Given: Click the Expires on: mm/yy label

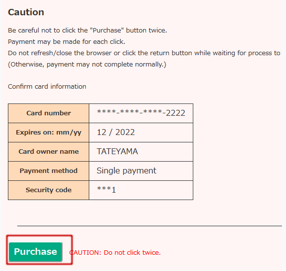Looking at the screenshot, I should point(48,133).
